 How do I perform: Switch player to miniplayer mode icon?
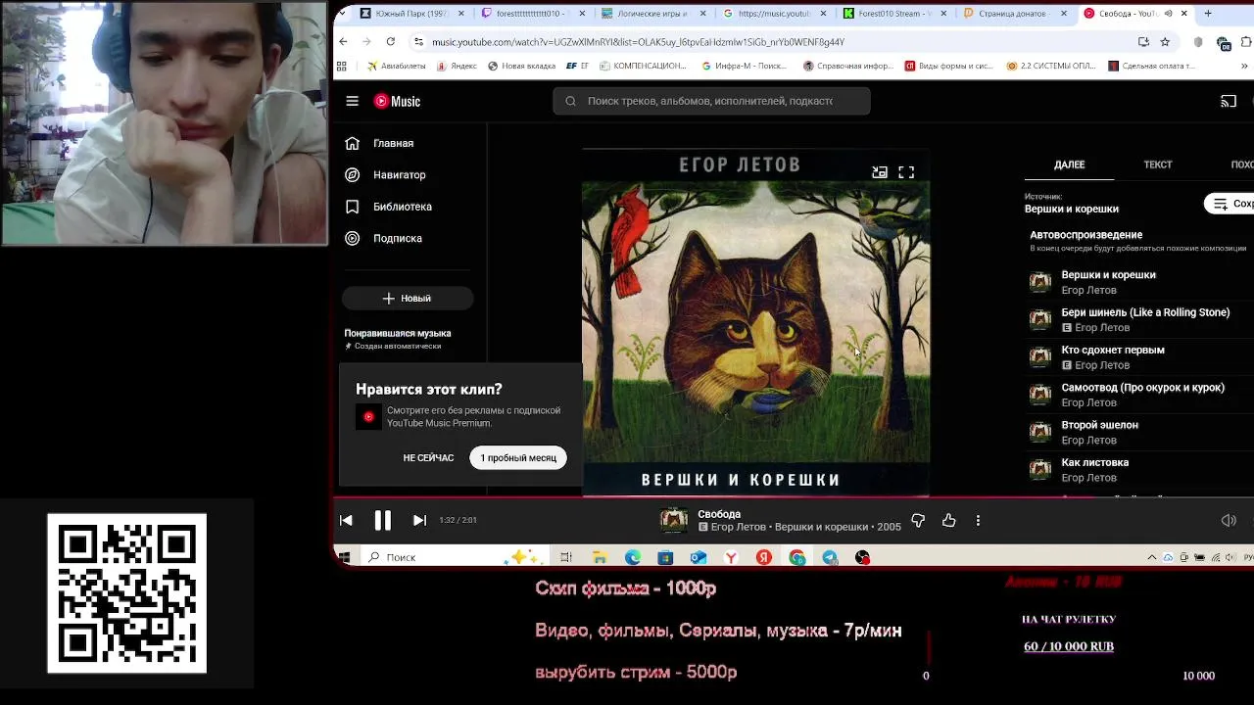coord(880,172)
